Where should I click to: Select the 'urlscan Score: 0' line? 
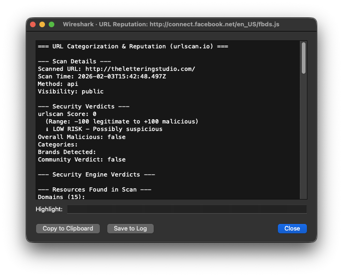coord(67,114)
